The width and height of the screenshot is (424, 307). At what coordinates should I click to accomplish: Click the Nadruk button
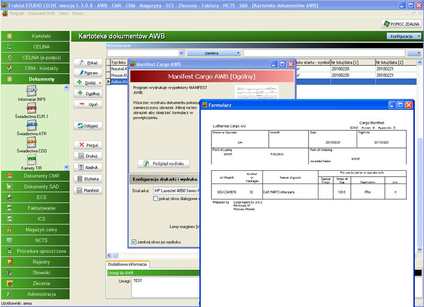88,167
